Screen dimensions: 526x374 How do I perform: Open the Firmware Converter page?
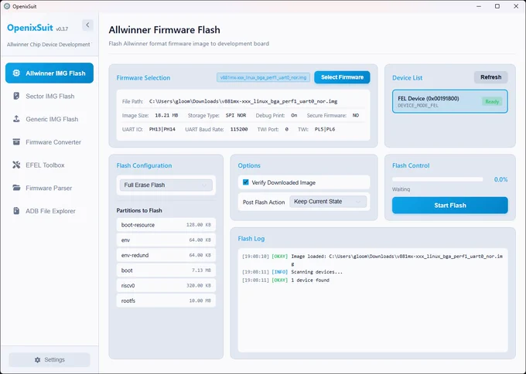[x=50, y=142]
